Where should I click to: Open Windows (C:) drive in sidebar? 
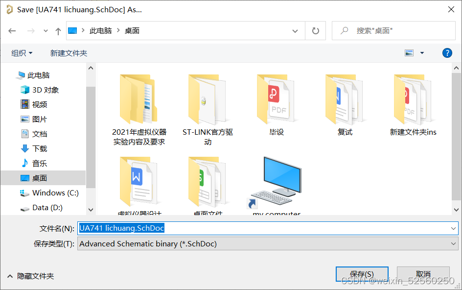(49, 193)
